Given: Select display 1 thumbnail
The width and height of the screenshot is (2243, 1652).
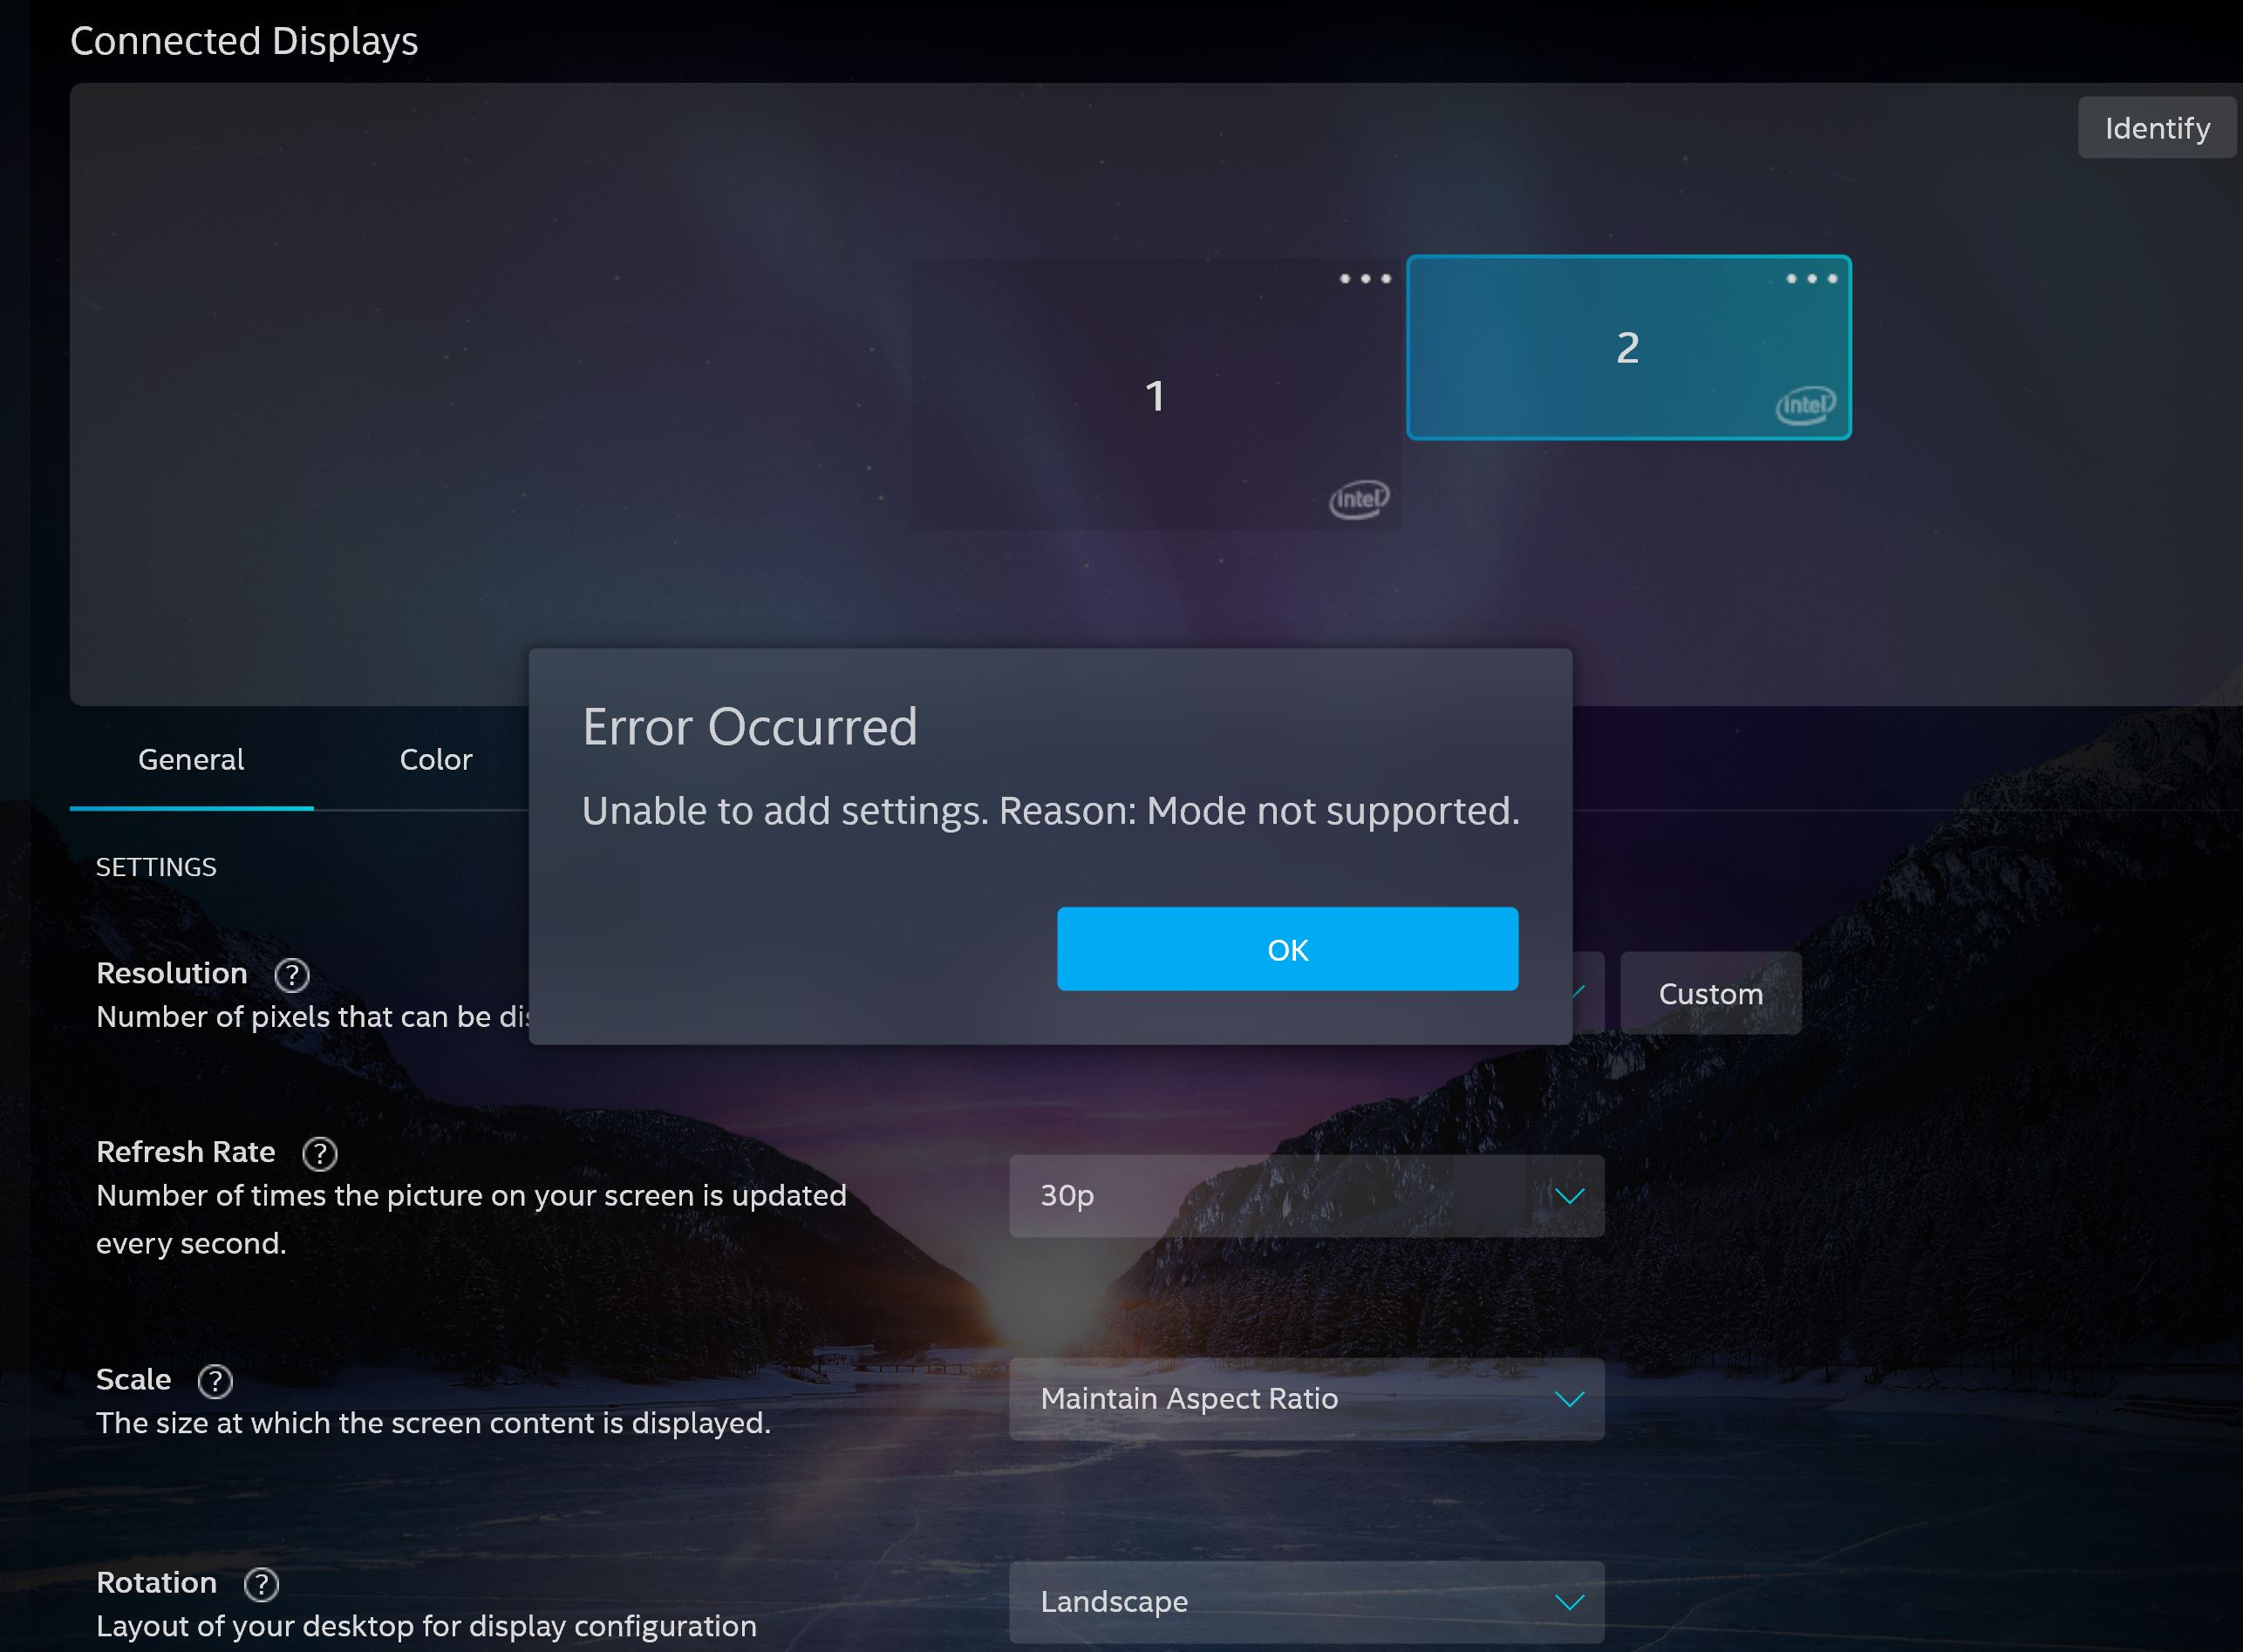Looking at the screenshot, I should (x=1156, y=396).
